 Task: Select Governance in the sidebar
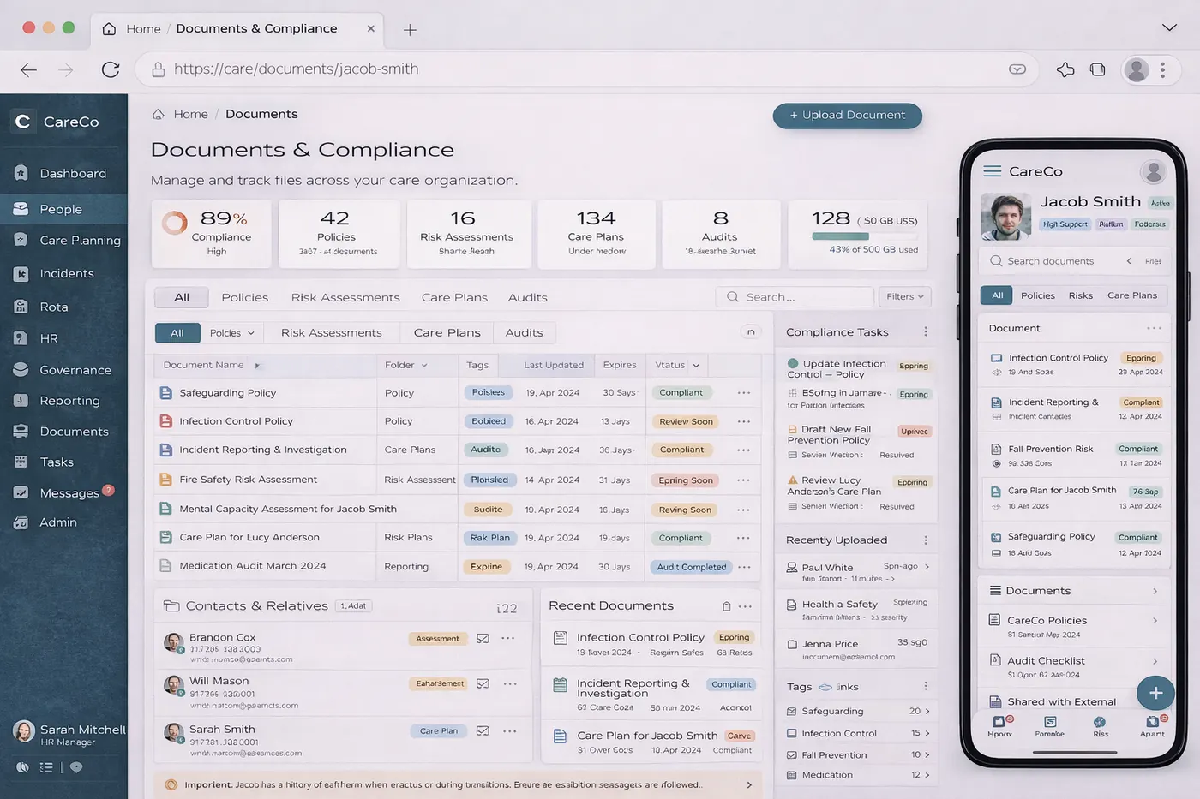(x=76, y=369)
